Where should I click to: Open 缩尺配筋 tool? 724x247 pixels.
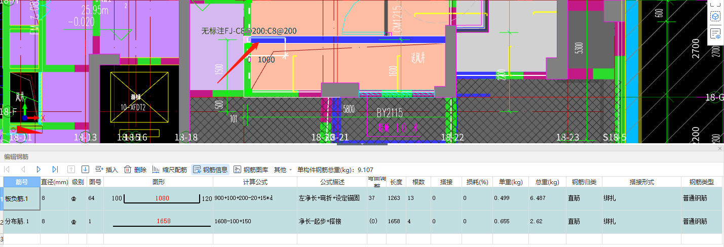[x=170, y=170]
